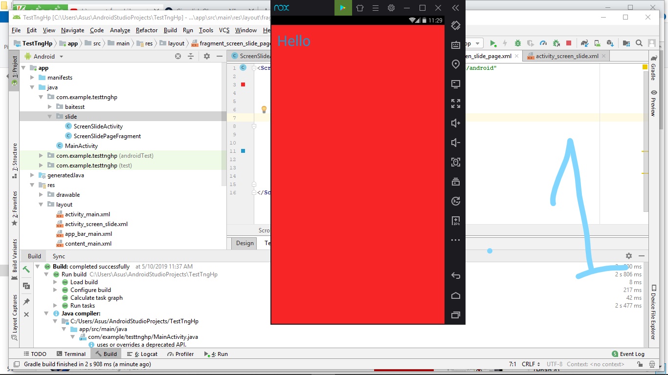Sync project with Gradle files icon
This screenshot has height=375, width=668.
point(584,43)
